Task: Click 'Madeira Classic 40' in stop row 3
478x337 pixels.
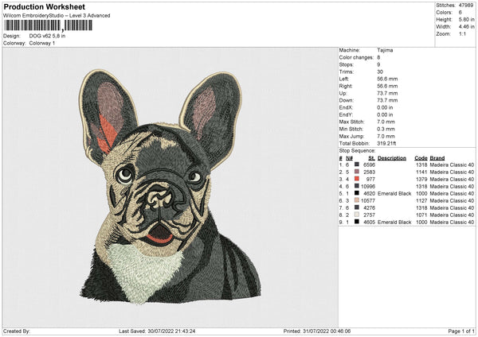Action: (x=452, y=179)
